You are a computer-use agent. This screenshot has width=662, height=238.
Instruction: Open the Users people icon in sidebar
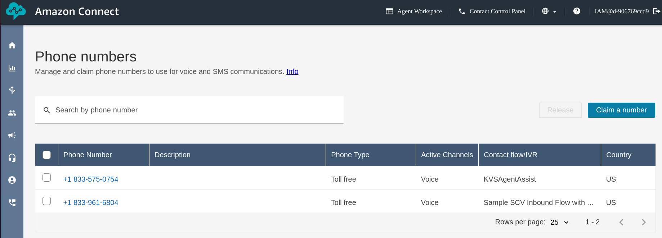12,113
